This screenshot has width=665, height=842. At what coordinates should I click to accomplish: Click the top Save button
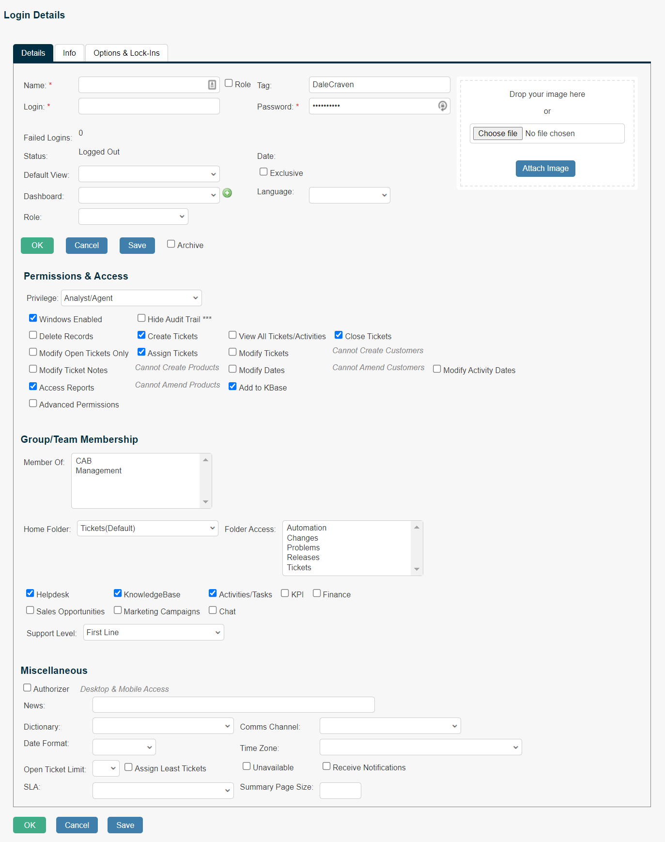137,246
